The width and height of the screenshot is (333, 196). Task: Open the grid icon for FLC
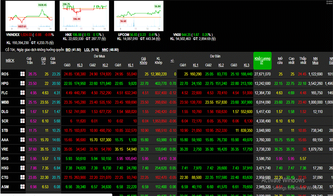(22, 93)
